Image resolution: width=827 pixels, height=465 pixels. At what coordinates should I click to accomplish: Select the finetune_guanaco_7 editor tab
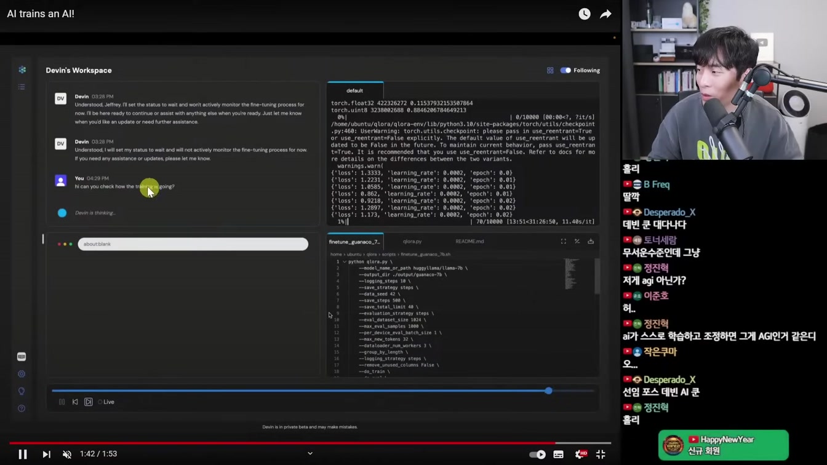pyautogui.click(x=355, y=242)
